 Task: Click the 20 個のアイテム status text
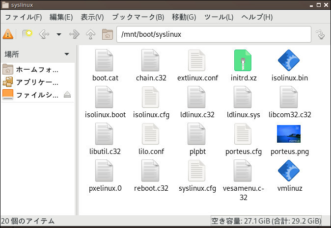click(28, 221)
